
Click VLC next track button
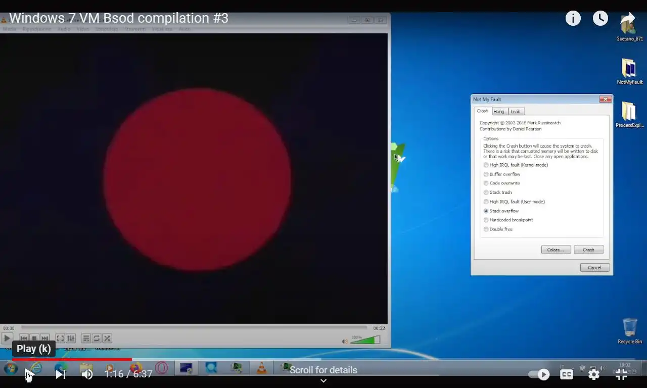45,338
